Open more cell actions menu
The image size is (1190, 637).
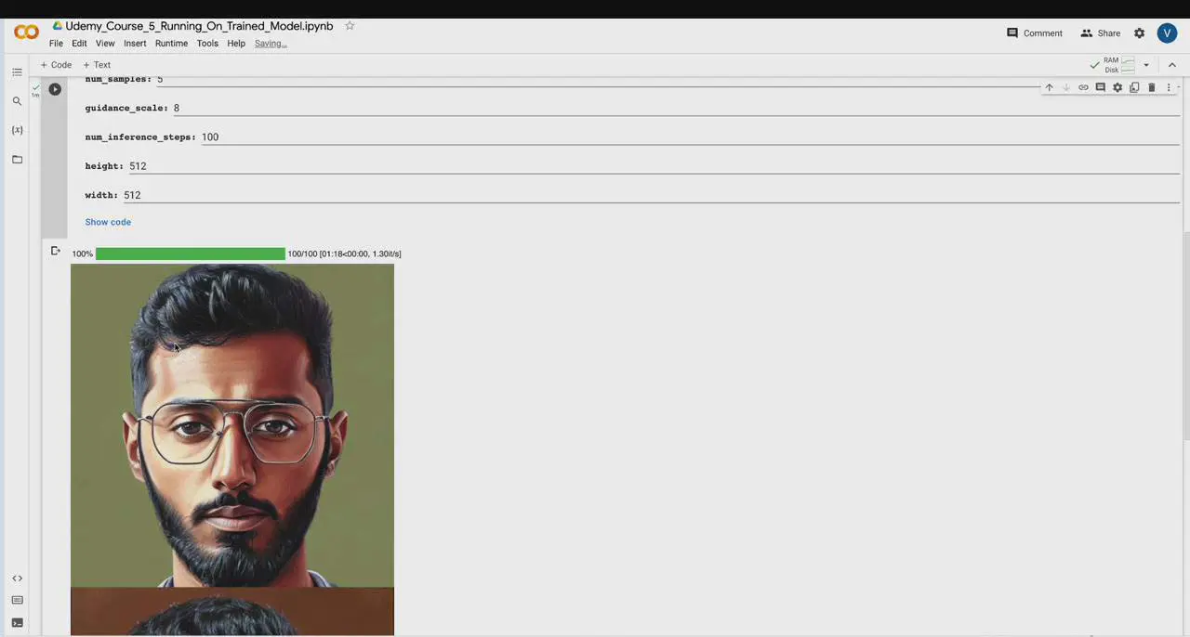tap(1169, 87)
